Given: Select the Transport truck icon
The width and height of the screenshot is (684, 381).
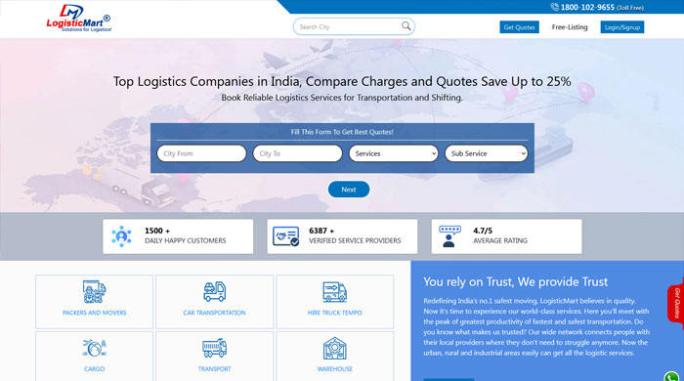Looking at the screenshot, I should [x=214, y=348].
